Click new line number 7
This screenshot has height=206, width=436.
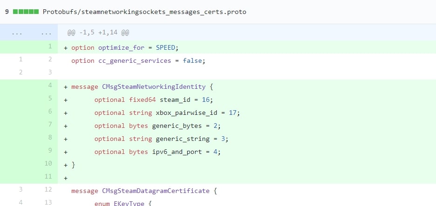[x=49, y=125]
